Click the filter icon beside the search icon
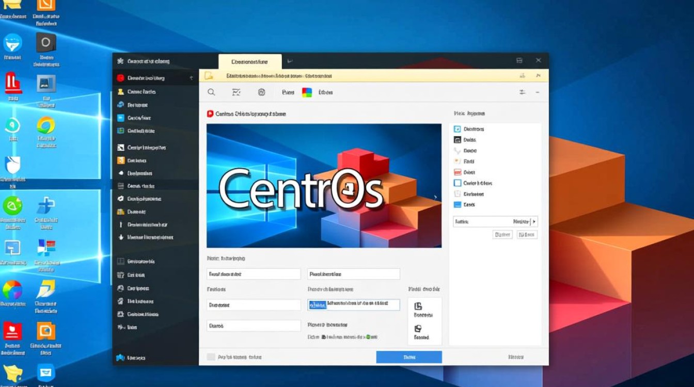 (x=236, y=92)
